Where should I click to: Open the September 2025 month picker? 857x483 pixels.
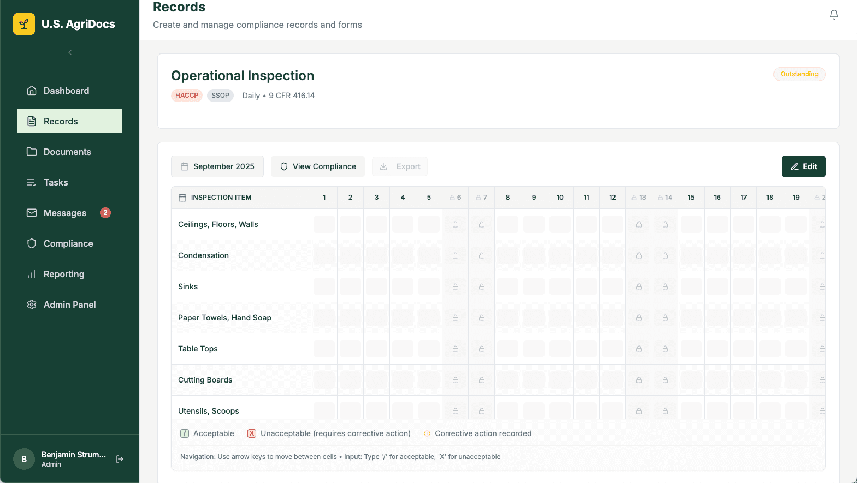tap(217, 166)
